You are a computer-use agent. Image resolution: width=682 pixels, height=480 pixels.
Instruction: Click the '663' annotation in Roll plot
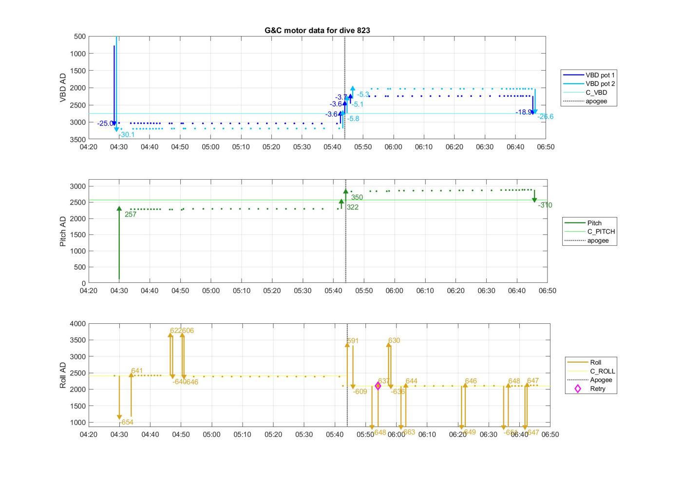coord(409,432)
